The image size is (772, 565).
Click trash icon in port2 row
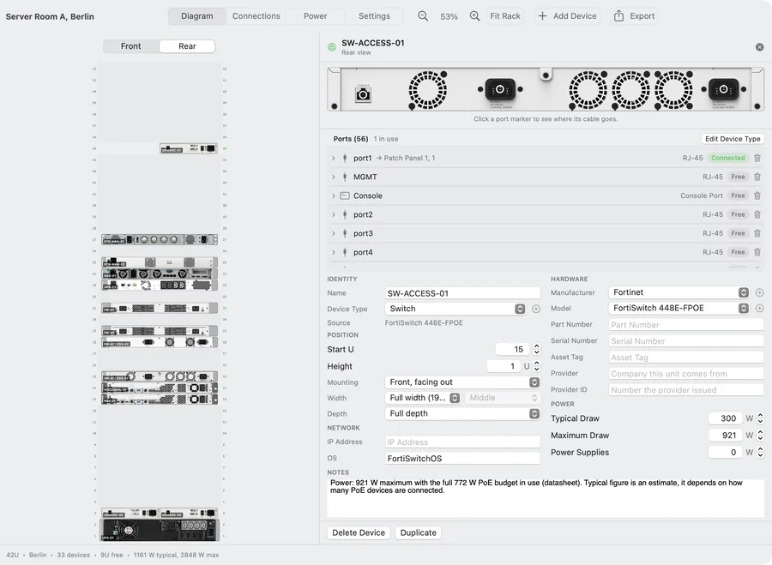tap(757, 214)
